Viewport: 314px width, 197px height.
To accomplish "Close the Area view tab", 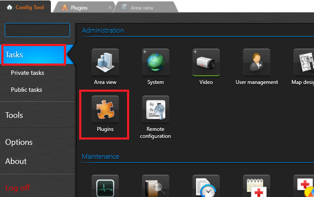I will tap(170, 7).
